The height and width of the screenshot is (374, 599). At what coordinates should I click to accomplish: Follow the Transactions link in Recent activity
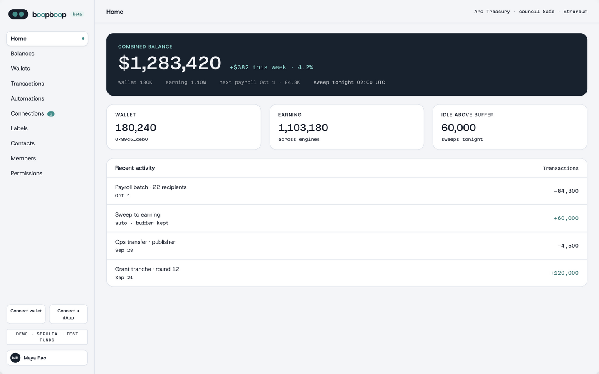(560, 168)
